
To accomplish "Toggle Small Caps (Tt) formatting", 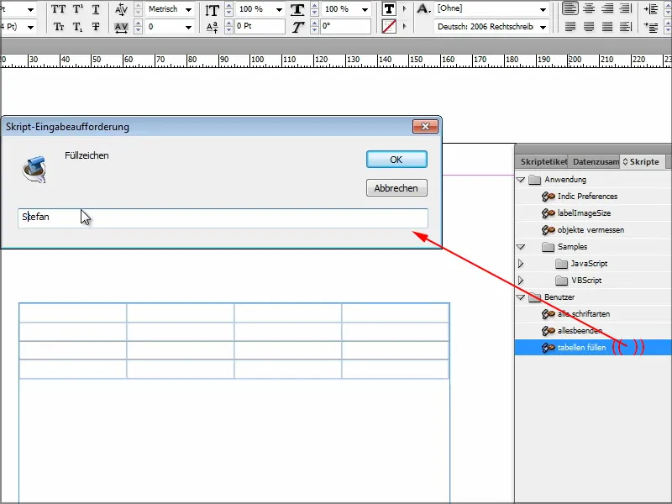I will click(x=58, y=27).
